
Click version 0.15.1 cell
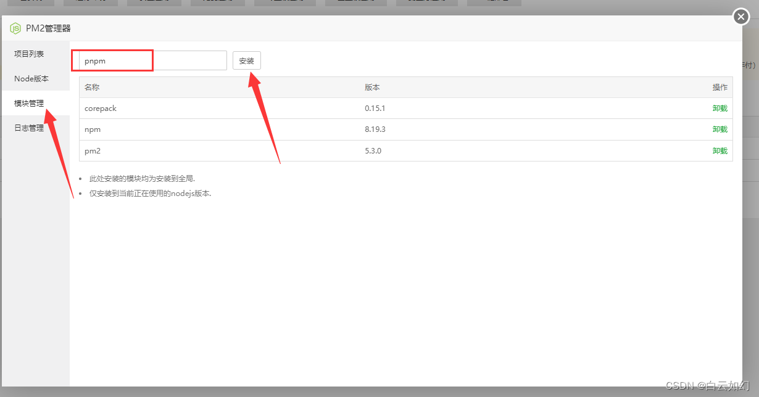coord(375,108)
